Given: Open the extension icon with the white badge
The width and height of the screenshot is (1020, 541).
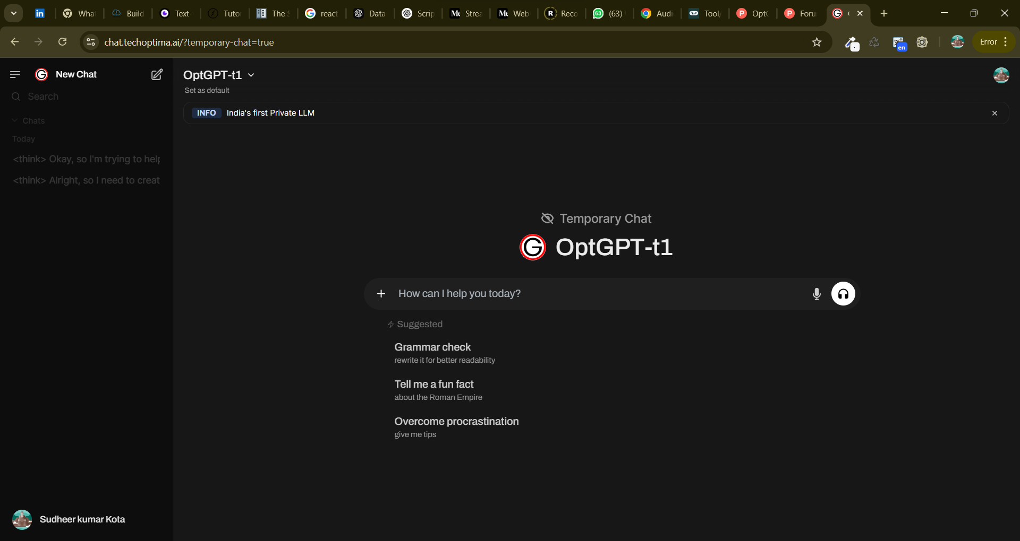Looking at the screenshot, I should coord(852,42).
